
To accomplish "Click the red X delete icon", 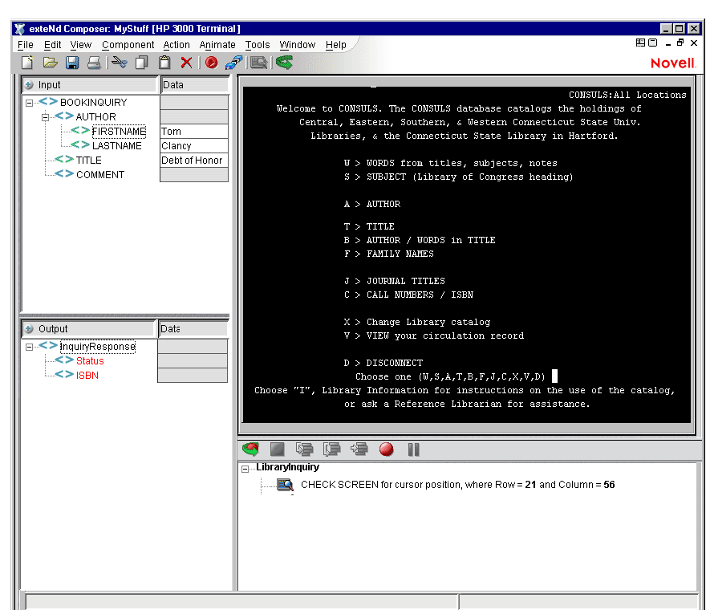I will coord(186,63).
